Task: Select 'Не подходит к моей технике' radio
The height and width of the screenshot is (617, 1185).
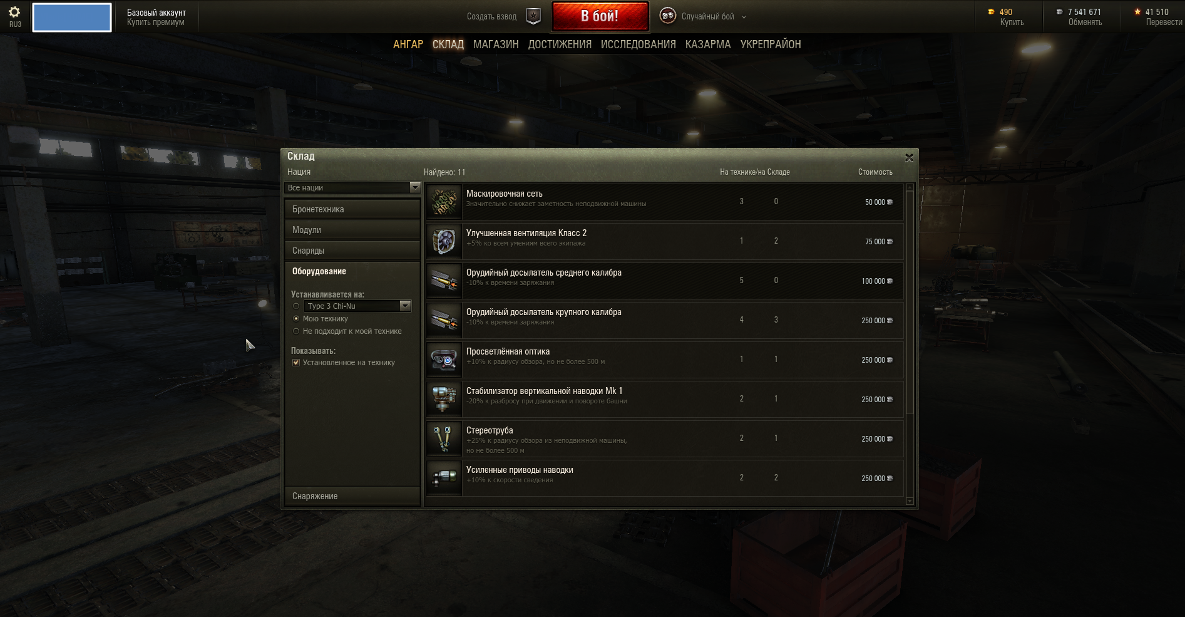Action: pyautogui.click(x=296, y=331)
